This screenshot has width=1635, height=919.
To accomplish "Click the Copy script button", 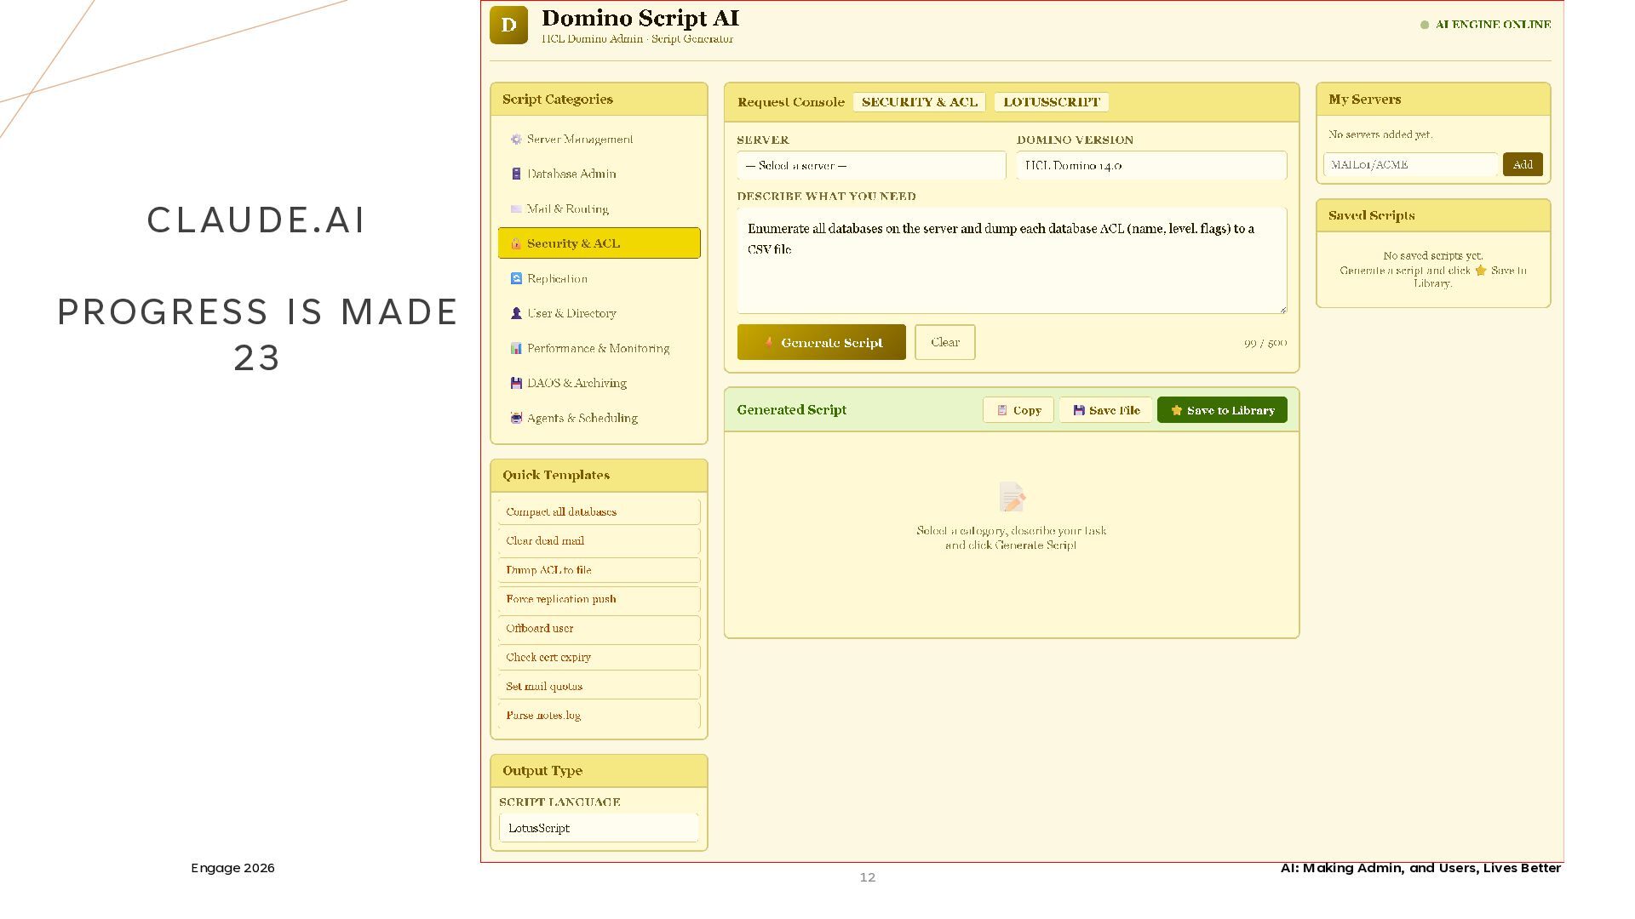I will coord(1018,410).
